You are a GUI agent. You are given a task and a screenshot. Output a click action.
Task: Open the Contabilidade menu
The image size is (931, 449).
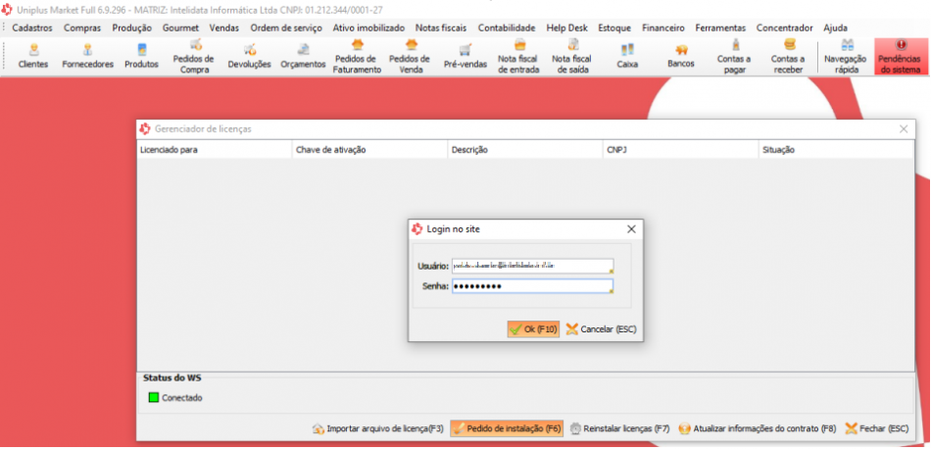(x=507, y=27)
